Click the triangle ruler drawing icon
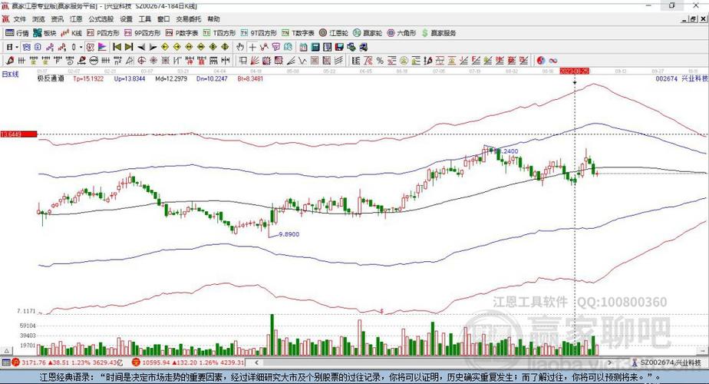Screen dimensions: 709x384 coord(130,60)
